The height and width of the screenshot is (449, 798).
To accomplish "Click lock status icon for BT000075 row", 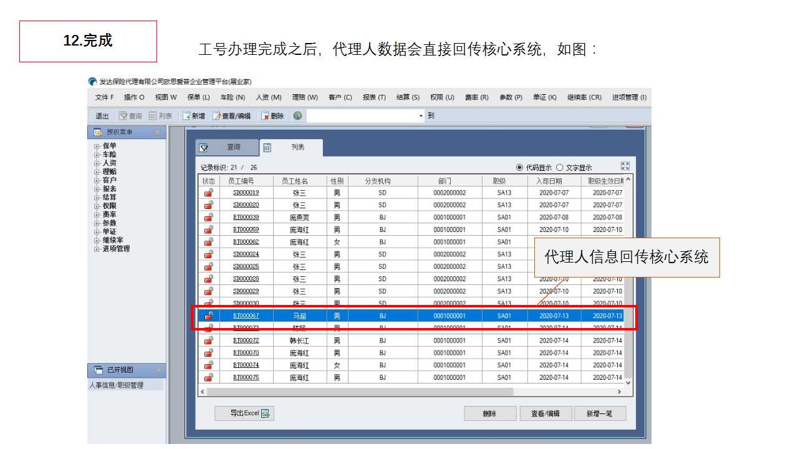I will point(208,377).
